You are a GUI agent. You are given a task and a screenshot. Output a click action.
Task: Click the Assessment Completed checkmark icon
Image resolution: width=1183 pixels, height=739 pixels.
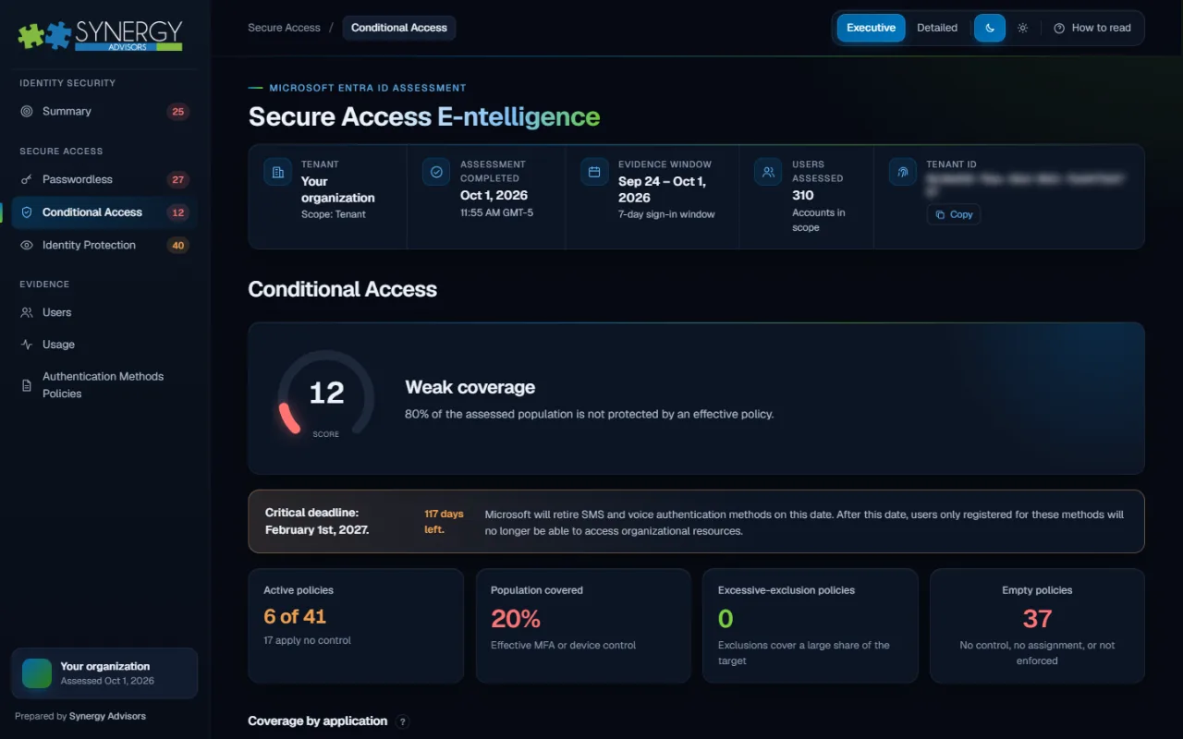pyautogui.click(x=436, y=172)
